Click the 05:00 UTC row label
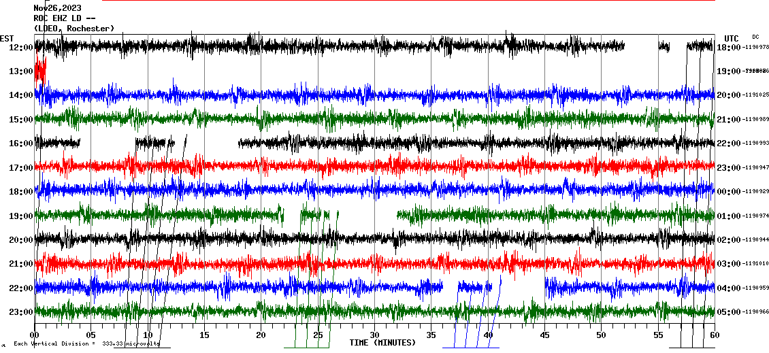The width and height of the screenshot is (769, 353). [x=729, y=312]
